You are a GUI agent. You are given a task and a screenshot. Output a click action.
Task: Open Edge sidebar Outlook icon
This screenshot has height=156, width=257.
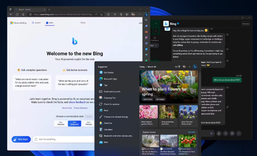[x=146, y=49]
